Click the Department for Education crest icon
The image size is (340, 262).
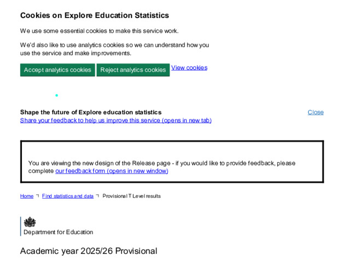[x=30, y=222]
